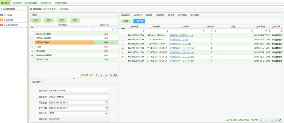The height and width of the screenshot is (123, 284).
Task: Open CY1408-01-10-01-04.pdf link
Action: coord(182,61)
